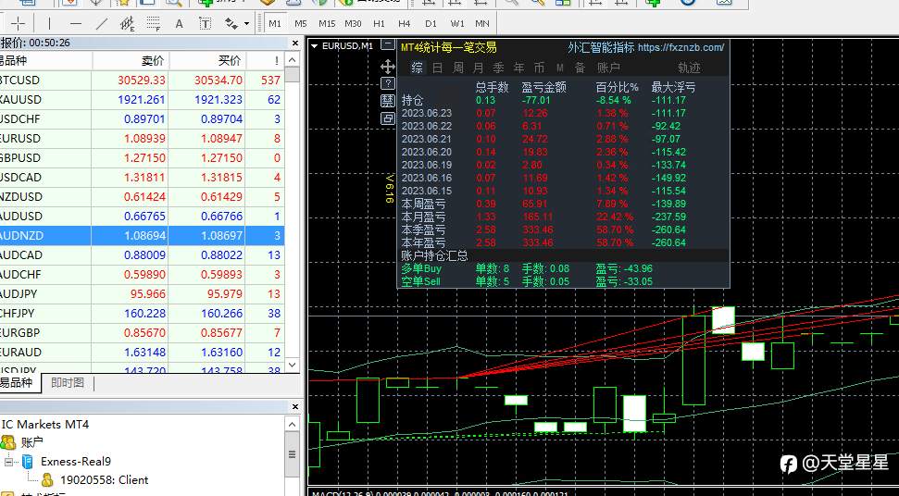Screen dimensions: 899x496
Task: Click the 19020558 Client account icon
Action: coord(47,480)
